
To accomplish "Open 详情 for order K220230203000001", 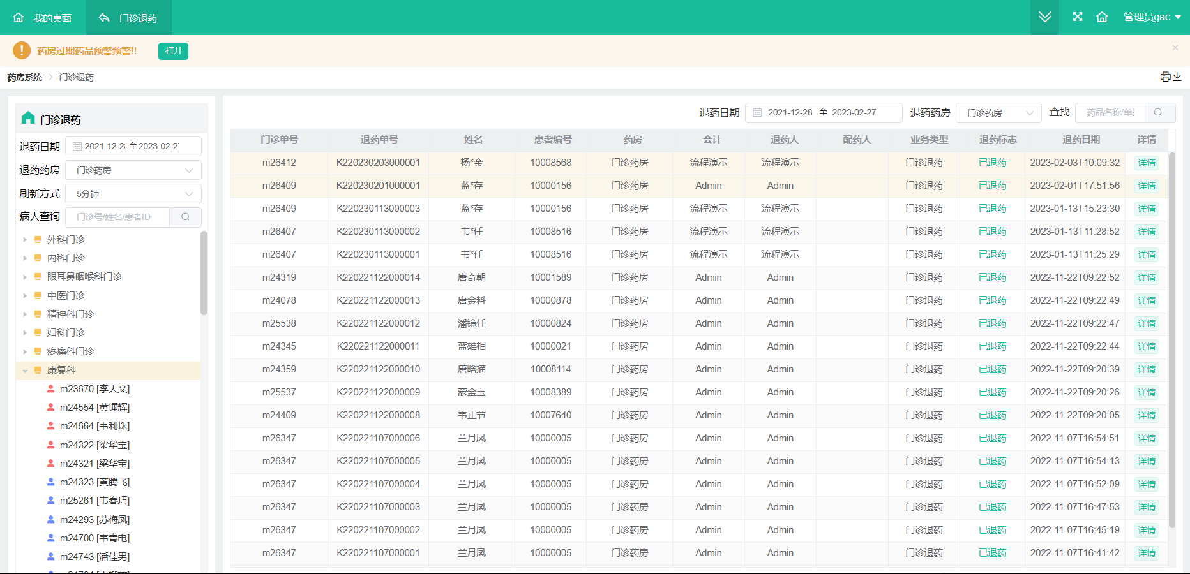I will point(1147,163).
